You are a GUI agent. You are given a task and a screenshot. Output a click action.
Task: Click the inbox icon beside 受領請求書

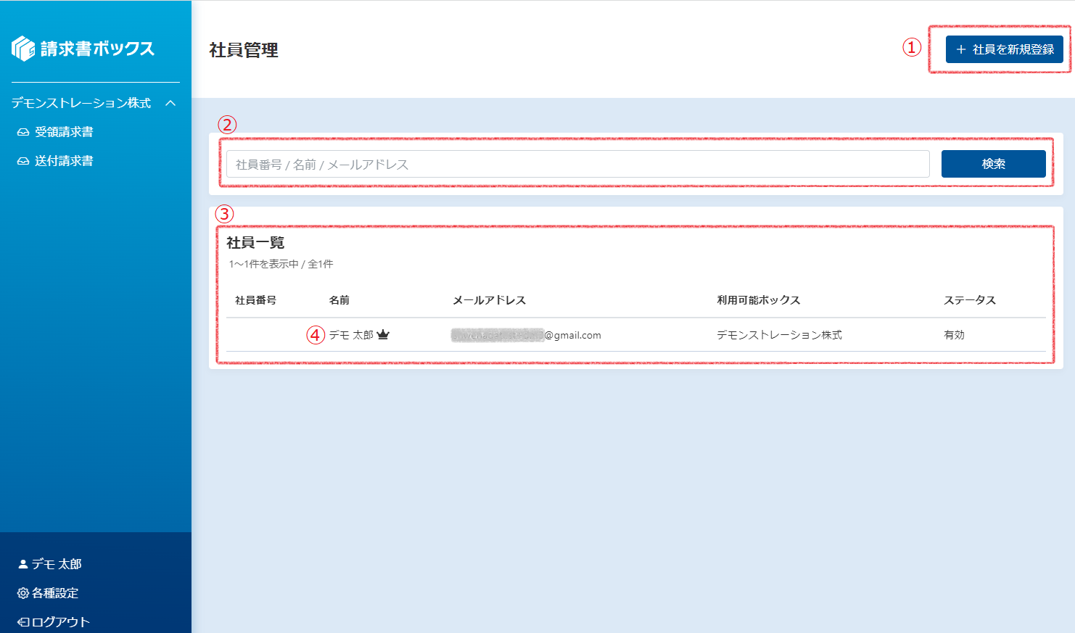[23, 133]
